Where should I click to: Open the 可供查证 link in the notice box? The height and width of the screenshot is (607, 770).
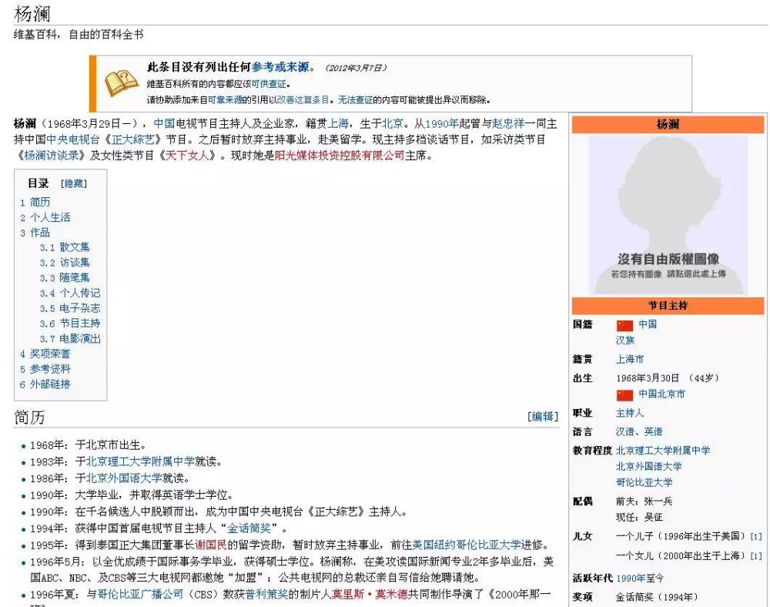click(x=269, y=84)
